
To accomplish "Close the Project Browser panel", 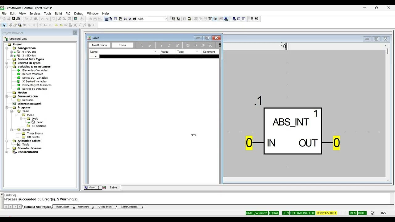I will coord(75,33).
